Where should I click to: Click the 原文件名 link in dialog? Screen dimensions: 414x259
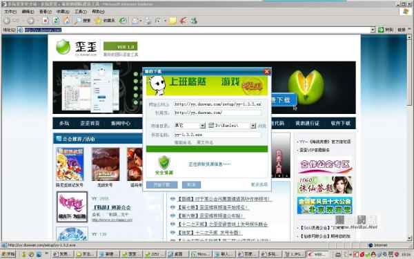[x=205, y=142]
